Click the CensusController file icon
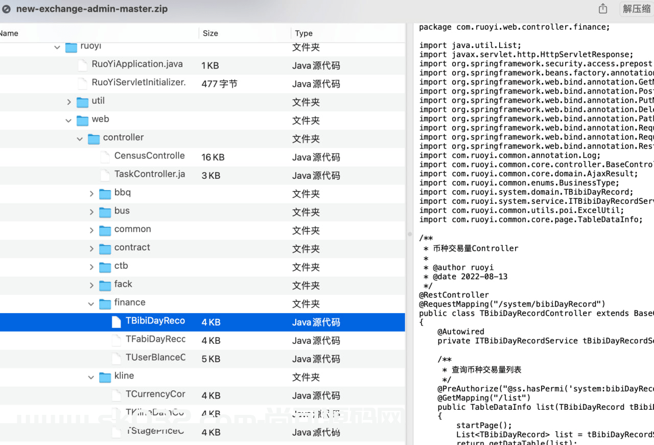 [105, 157]
